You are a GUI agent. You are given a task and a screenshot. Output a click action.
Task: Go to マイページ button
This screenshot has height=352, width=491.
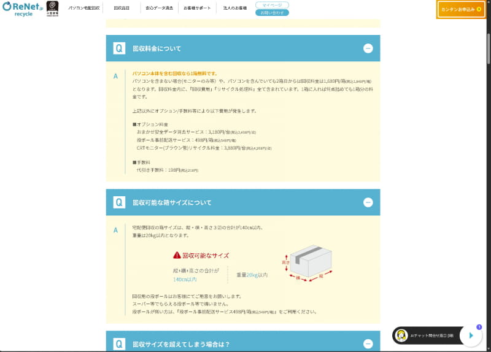[x=272, y=5]
